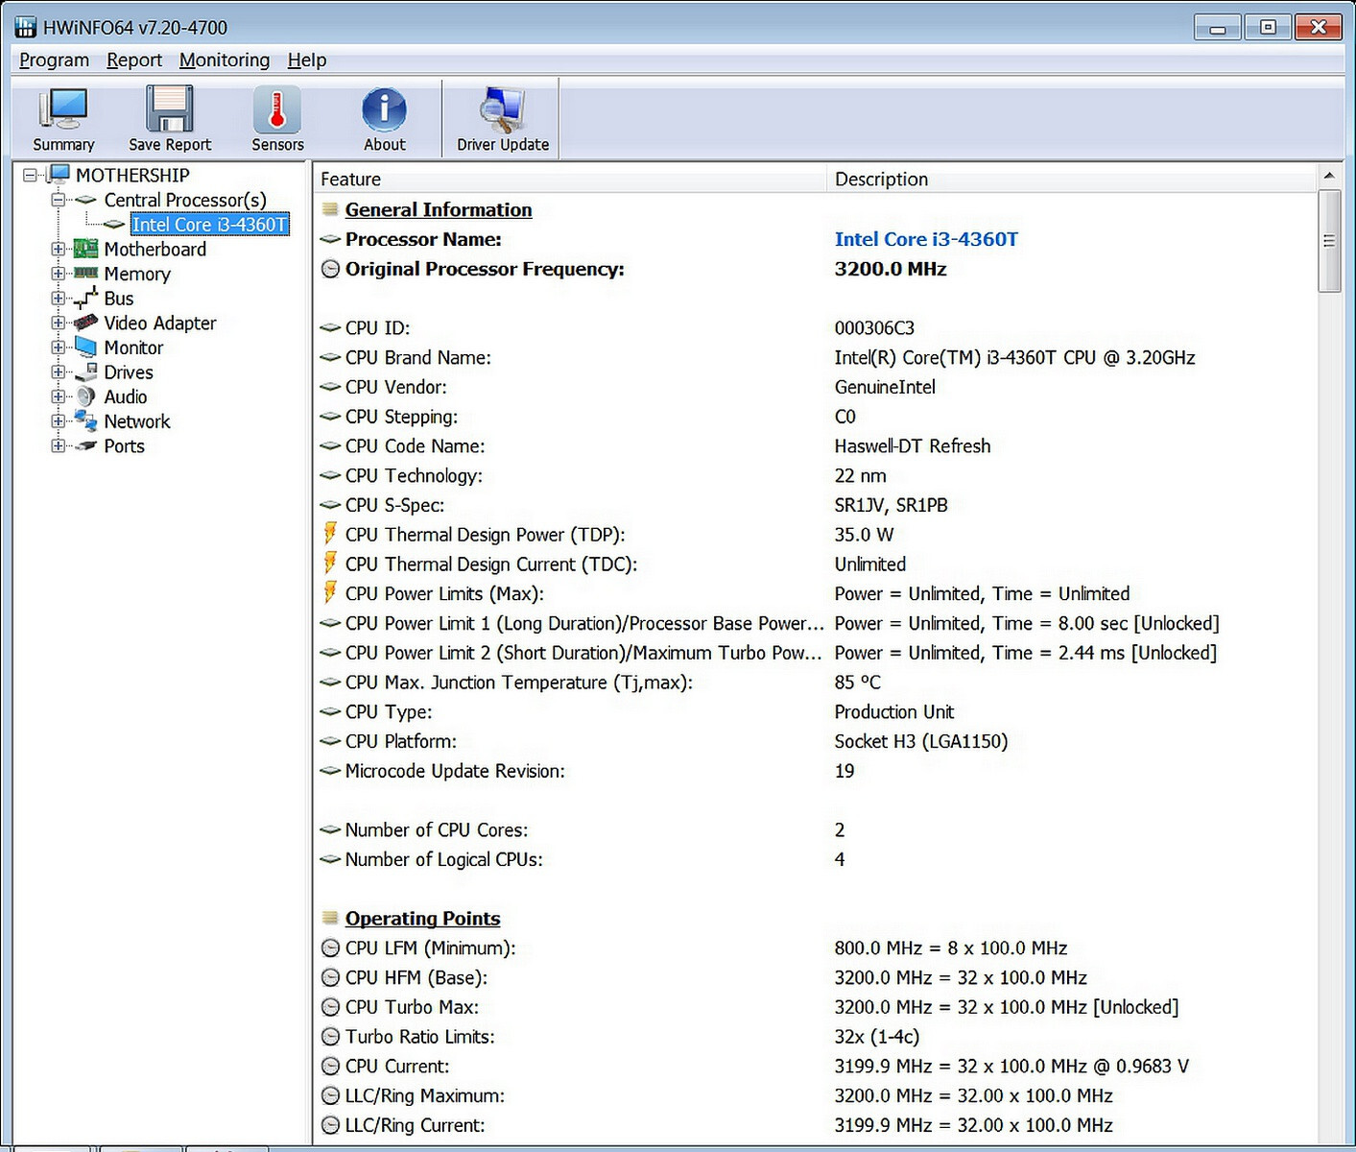
Task: Select CPU Max. Junction Temperature row
Action: click(816, 683)
